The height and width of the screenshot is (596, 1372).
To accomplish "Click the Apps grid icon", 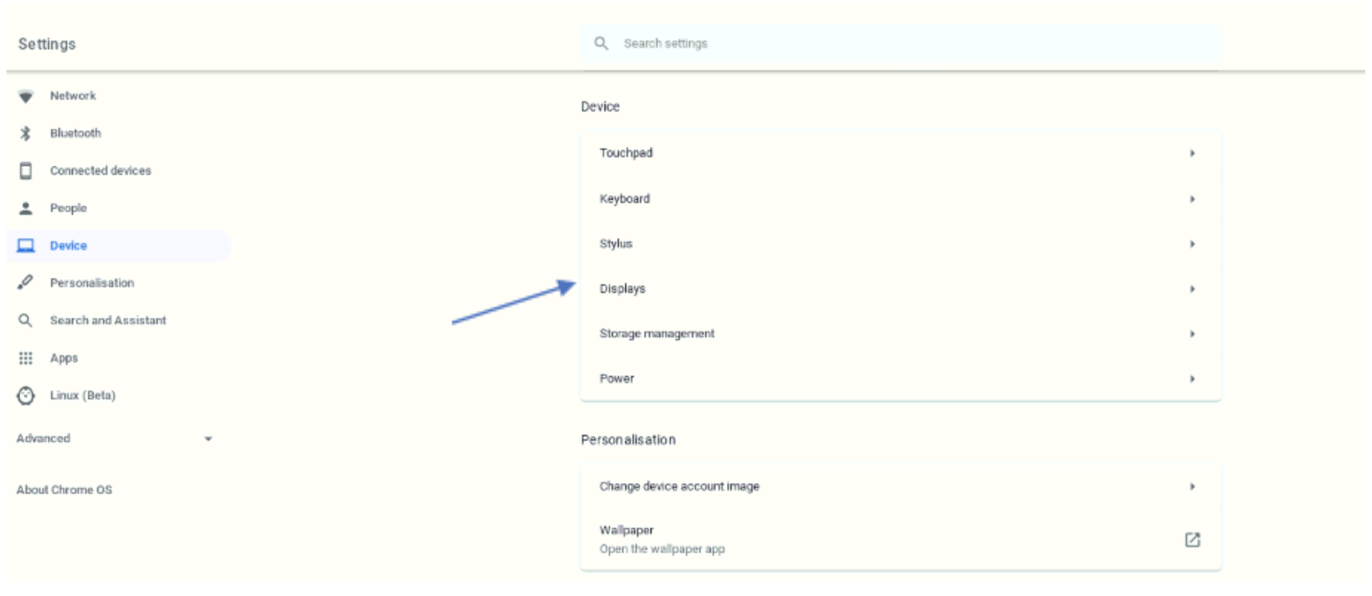I will point(25,358).
